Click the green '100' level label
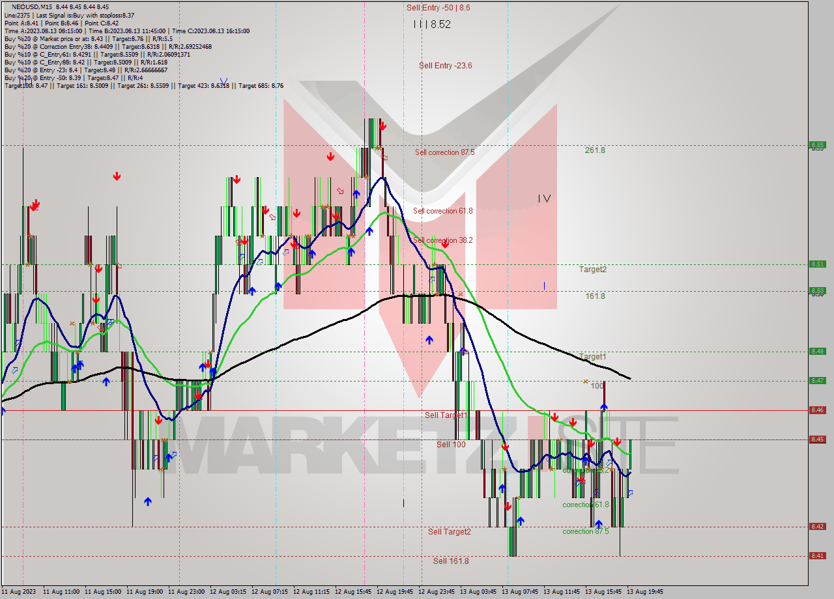 pyautogui.click(x=597, y=385)
